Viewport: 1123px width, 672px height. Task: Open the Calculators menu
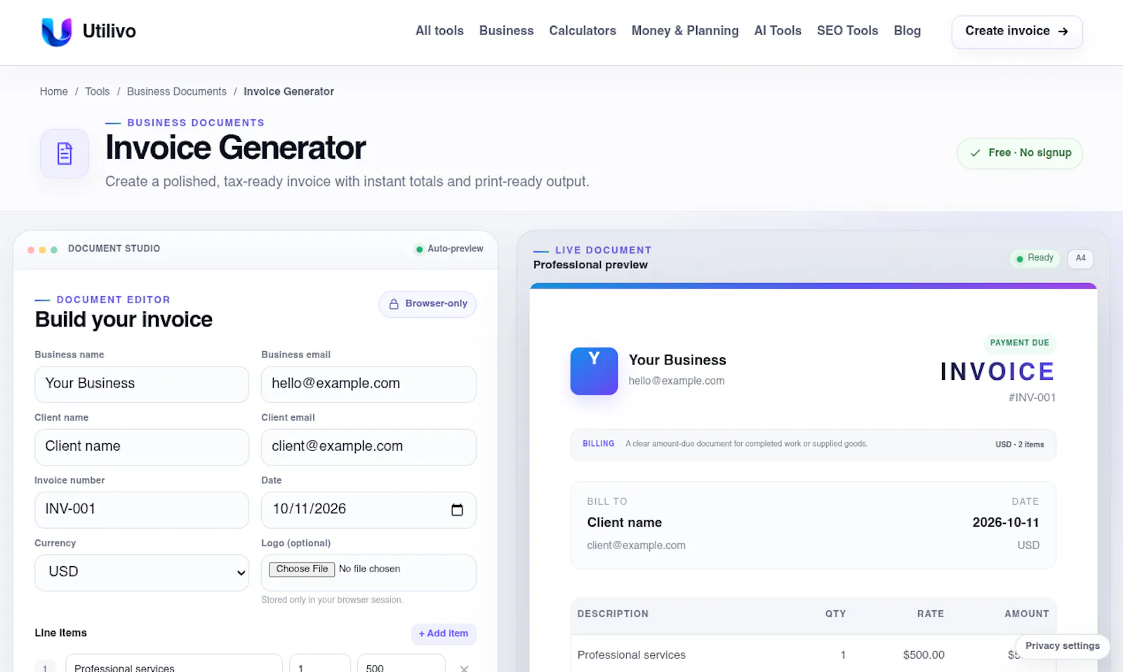(583, 31)
